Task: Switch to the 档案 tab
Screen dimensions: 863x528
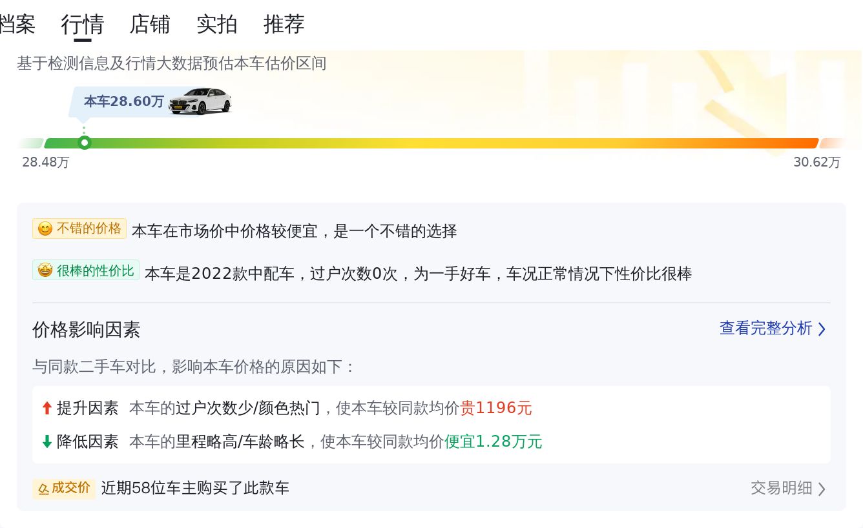Action: click(17, 25)
